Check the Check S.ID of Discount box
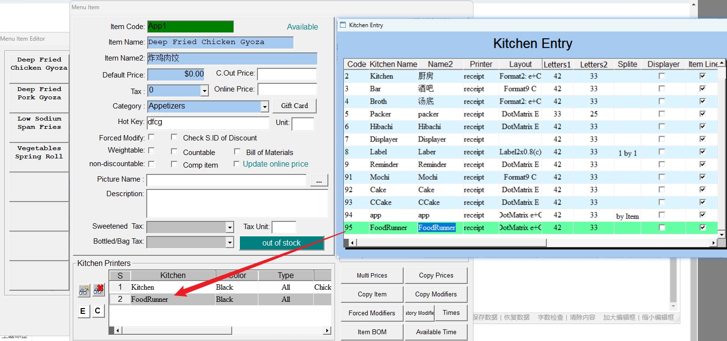The image size is (727, 341). click(174, 138)
